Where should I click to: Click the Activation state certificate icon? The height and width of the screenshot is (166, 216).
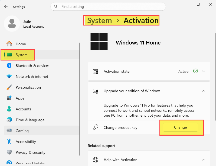click(x=96, y=72)
